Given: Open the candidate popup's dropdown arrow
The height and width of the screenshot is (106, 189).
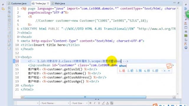Looking at the screenshot, I should tap(169, 71).
